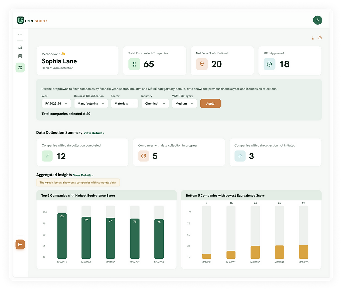This screenshot has width=342, height=290.
Task: Expand the Sector dropdown showing Materials
Action: [x=125, y=103]
